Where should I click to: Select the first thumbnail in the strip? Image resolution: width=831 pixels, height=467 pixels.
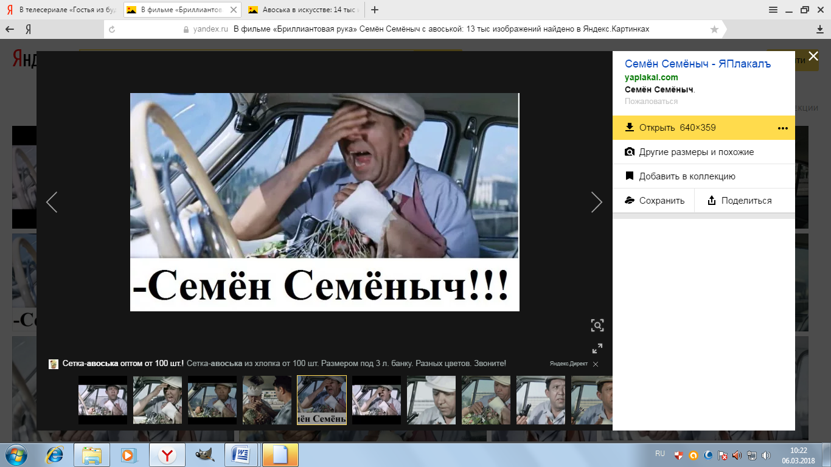pyautogui.click(x=103, y=400)
